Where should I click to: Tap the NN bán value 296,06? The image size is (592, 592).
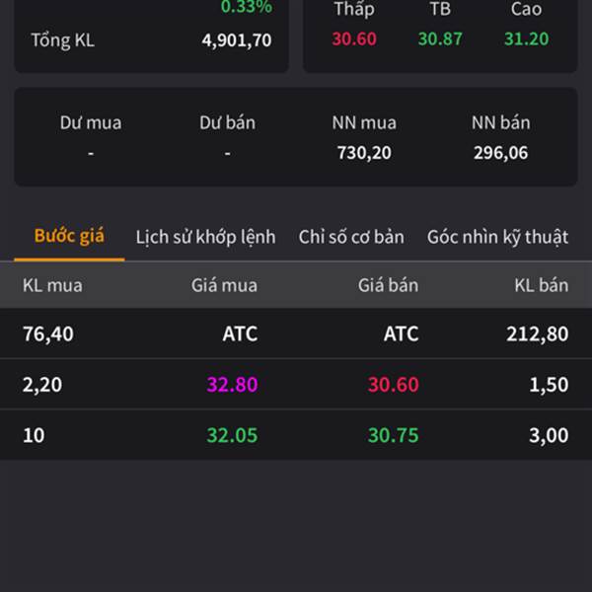[500, 153]
